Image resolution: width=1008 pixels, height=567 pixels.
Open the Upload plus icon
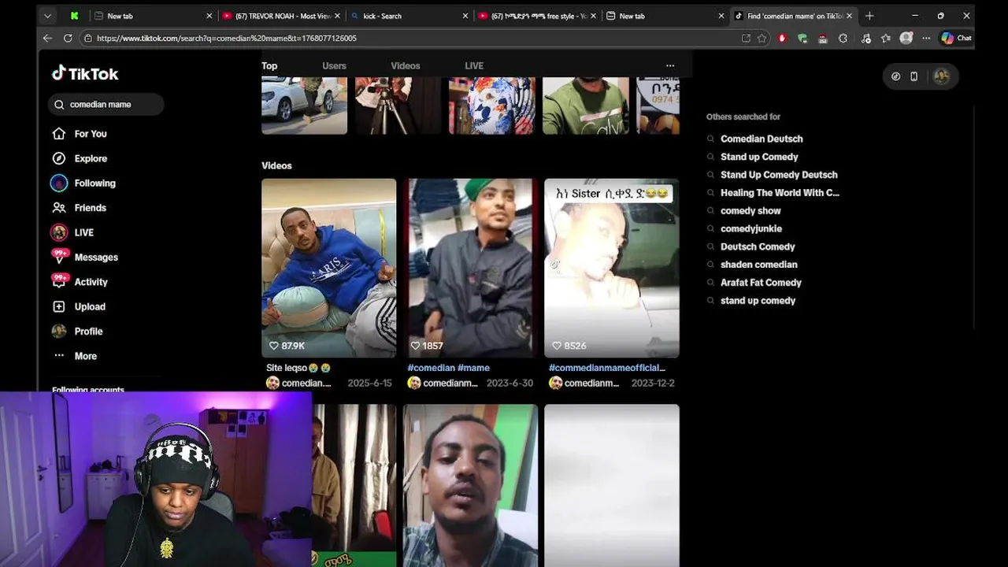(x=59, y=306)
